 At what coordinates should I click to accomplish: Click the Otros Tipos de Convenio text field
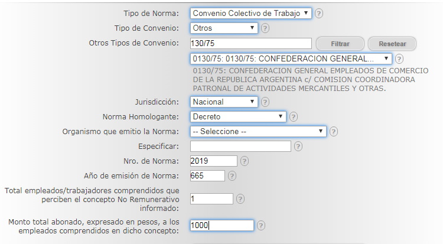(x=251, y=43)
